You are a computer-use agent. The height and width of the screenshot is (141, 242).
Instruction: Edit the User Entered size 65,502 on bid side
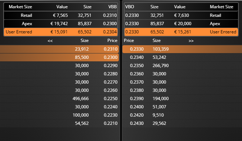85,32
